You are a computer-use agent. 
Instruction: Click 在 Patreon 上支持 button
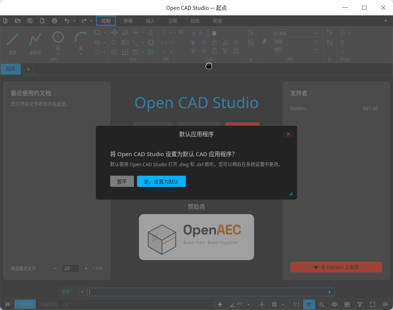pyautogui.click(x=336, y=267)
